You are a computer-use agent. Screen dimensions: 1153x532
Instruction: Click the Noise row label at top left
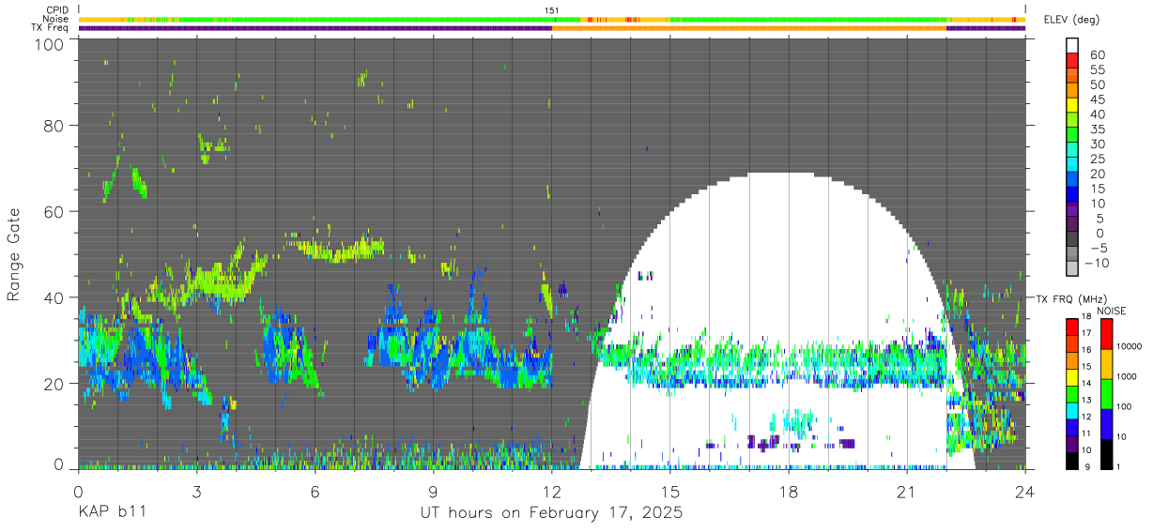[54, 19]
